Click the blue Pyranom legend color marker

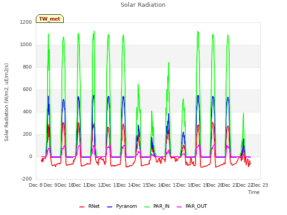coord(109,207)
